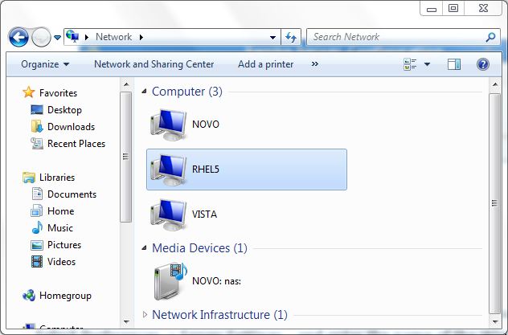Click the search magnifier icon
Image resolution: width=508 pixels, height=335 pixels.
point(491,37)
